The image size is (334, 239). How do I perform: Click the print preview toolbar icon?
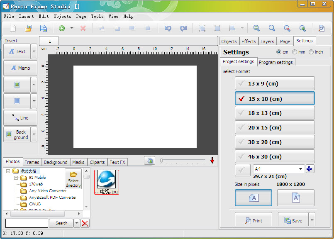pyautogui.click(x=321, y=28)
